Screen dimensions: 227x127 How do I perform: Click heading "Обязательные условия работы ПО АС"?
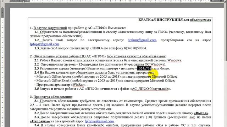coord(62,56)
